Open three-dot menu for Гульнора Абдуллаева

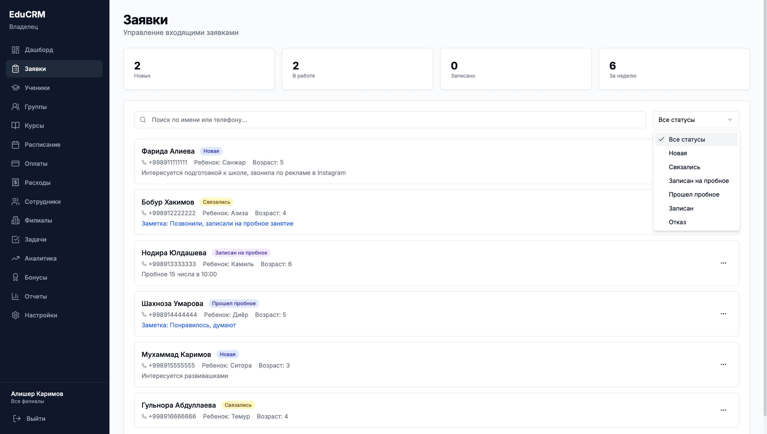[x=723, y=410]
